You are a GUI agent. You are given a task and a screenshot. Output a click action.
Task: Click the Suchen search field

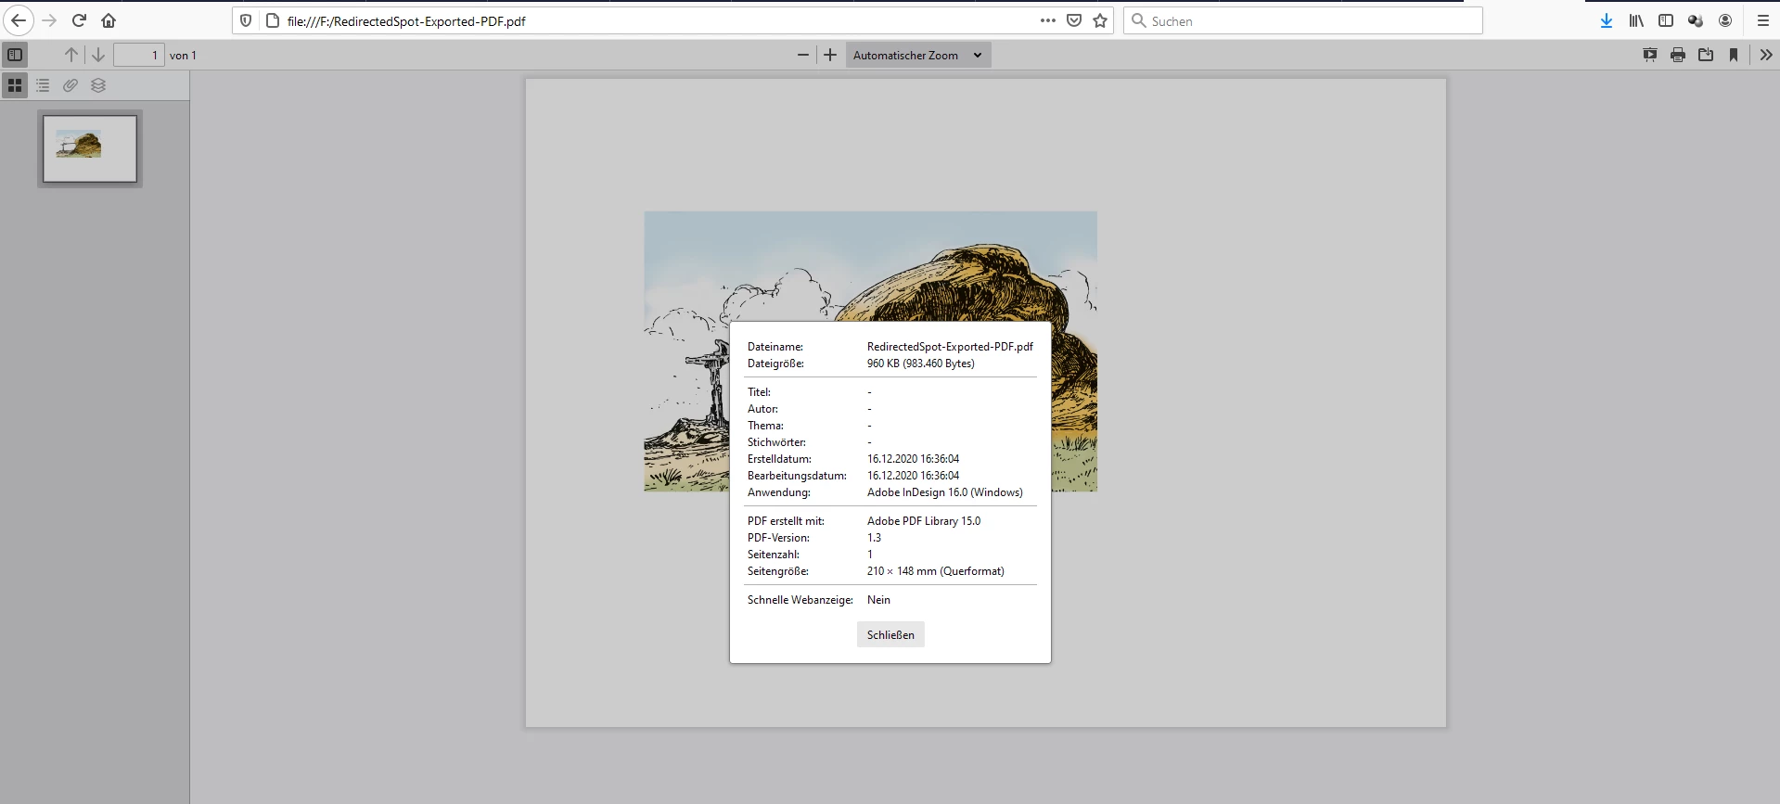point(1303,20)
